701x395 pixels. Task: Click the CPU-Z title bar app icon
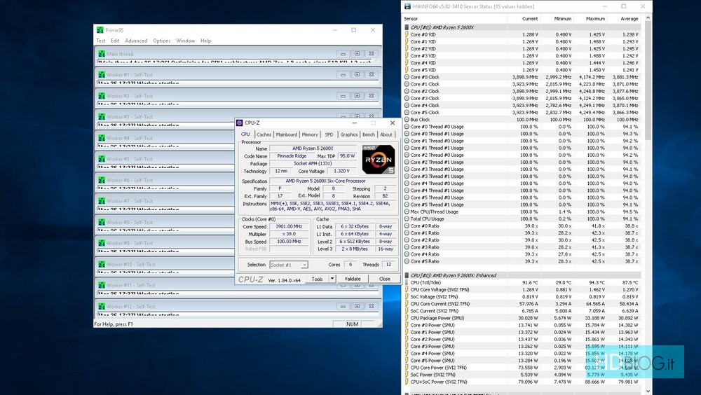click(240, 123)
